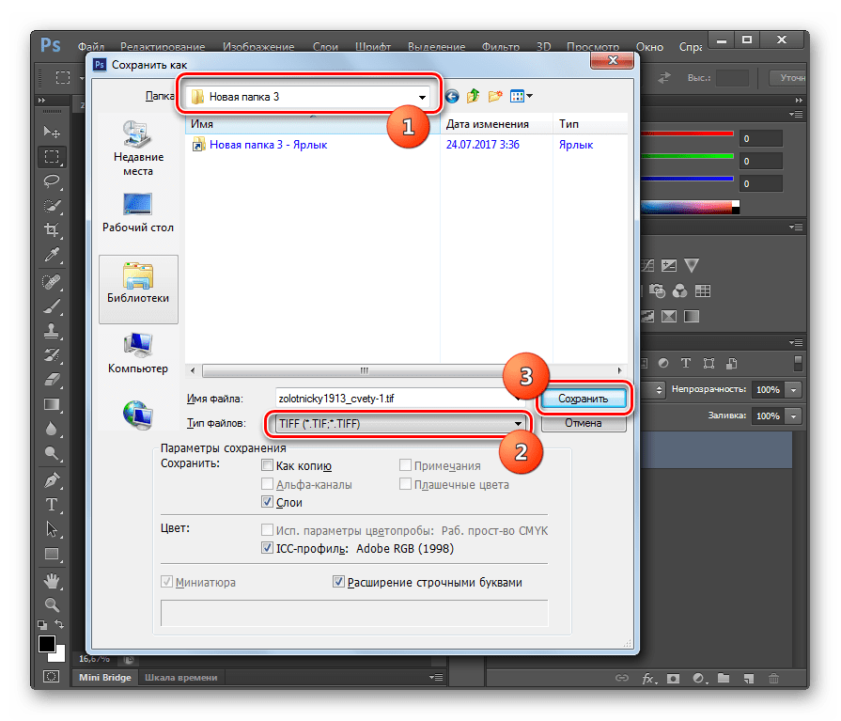
Task: Click the Отмена button
Action: pyautogui.click(x=583, y=423)
